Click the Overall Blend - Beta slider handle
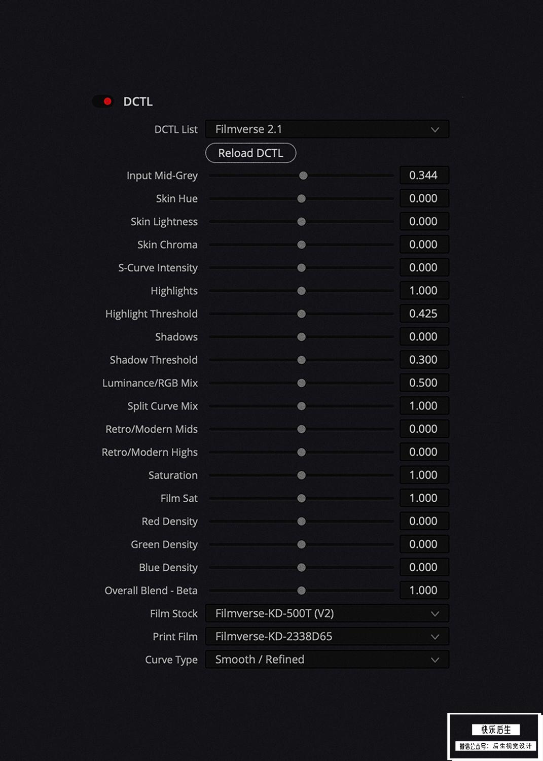 click(301, 591)
